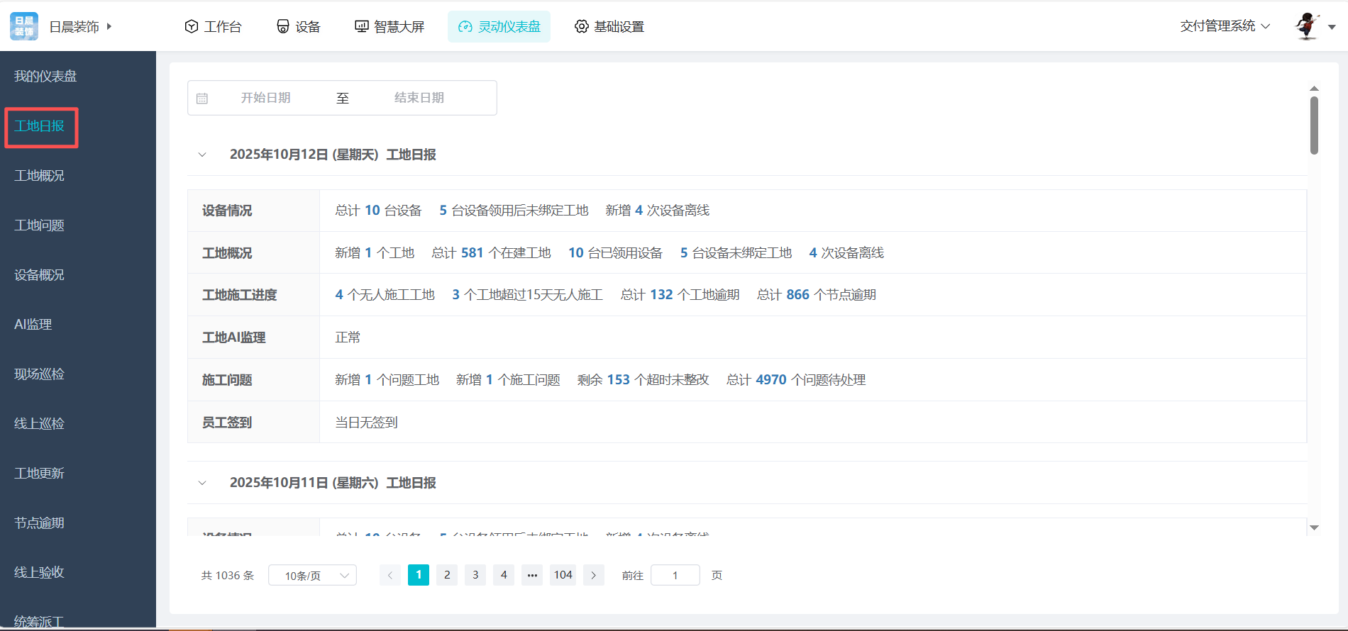Open the 设备 devices section

click(x=298, y=26)
